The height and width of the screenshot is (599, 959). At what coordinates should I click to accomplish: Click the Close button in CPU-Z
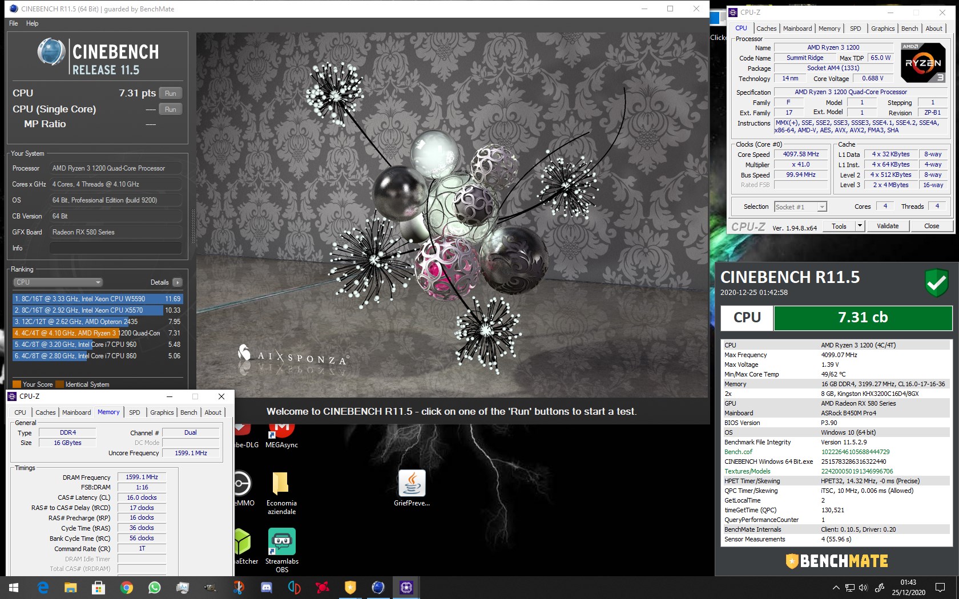(932, 226)
